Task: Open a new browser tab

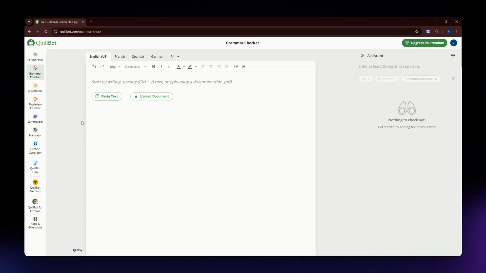Action: [91, 22]
